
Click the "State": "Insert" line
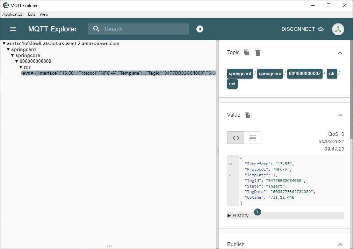266,186
